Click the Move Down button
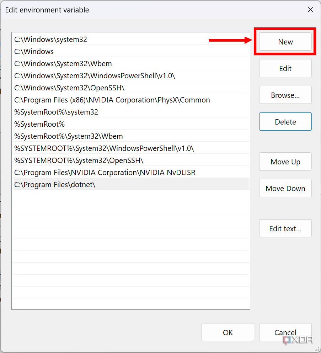Viewport: 321px width, 353px height. click(285, 188)
